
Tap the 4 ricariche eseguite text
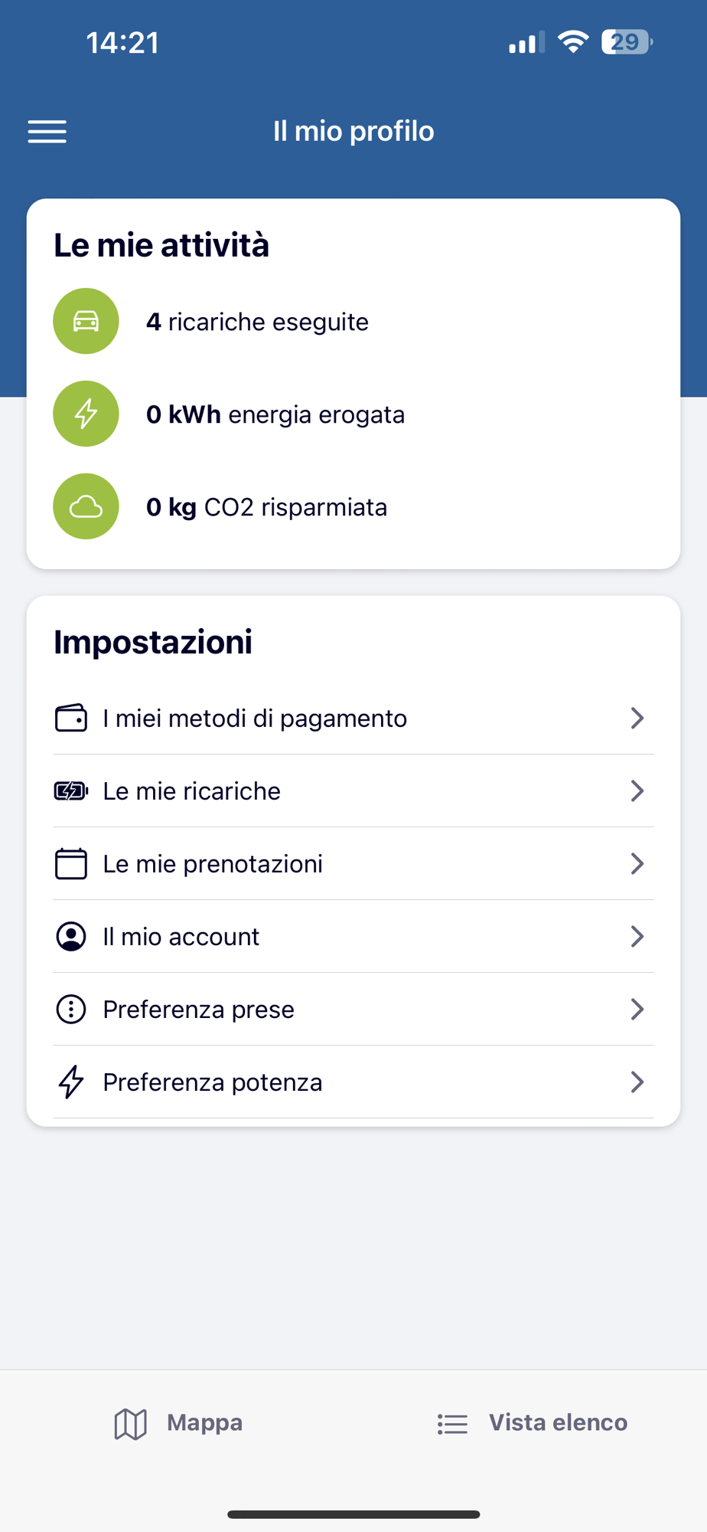tap(257, 322)
